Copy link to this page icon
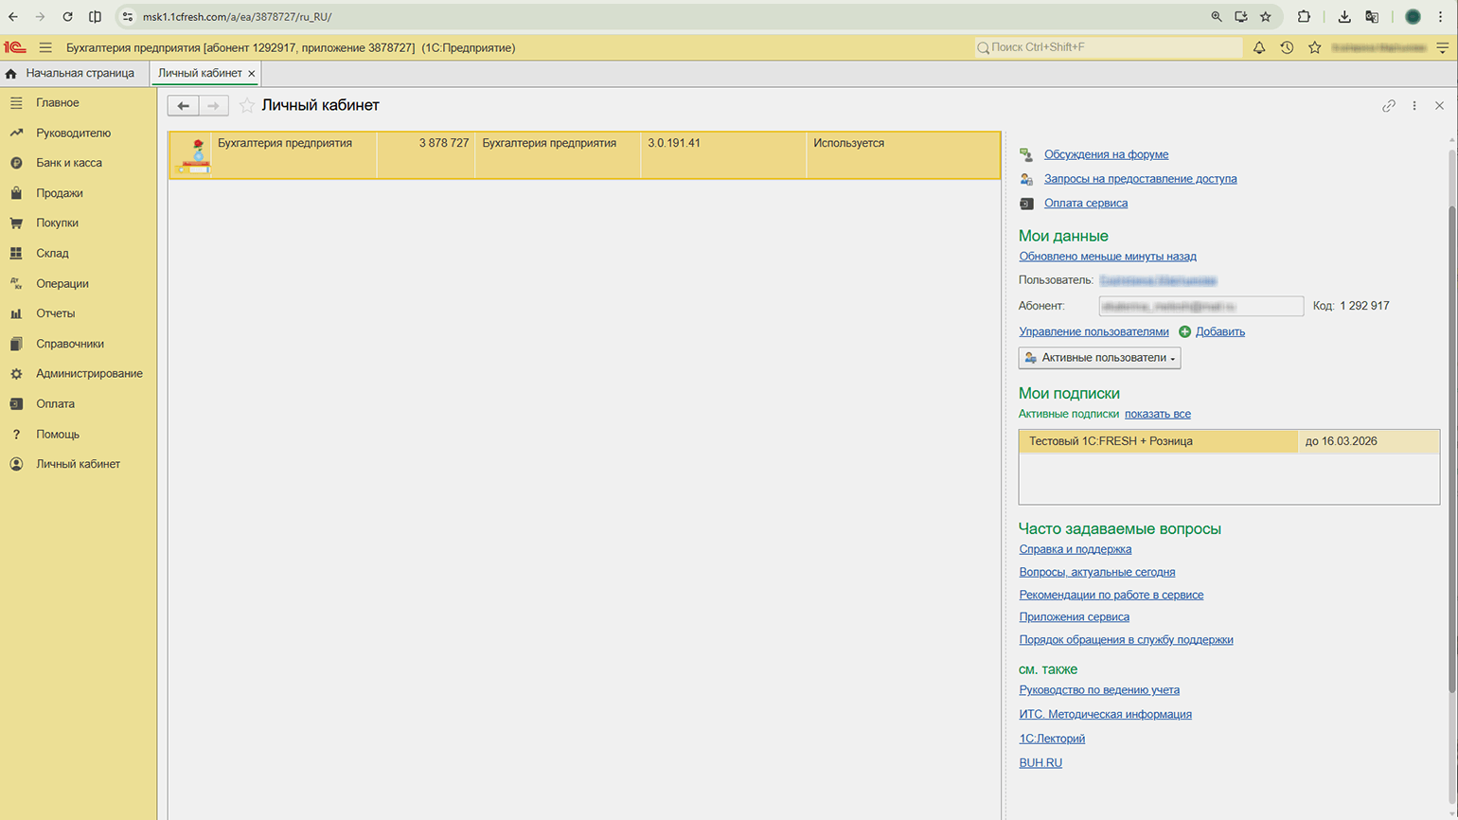Screen dimensions: 1458x820 click(x=1389, y=106)
